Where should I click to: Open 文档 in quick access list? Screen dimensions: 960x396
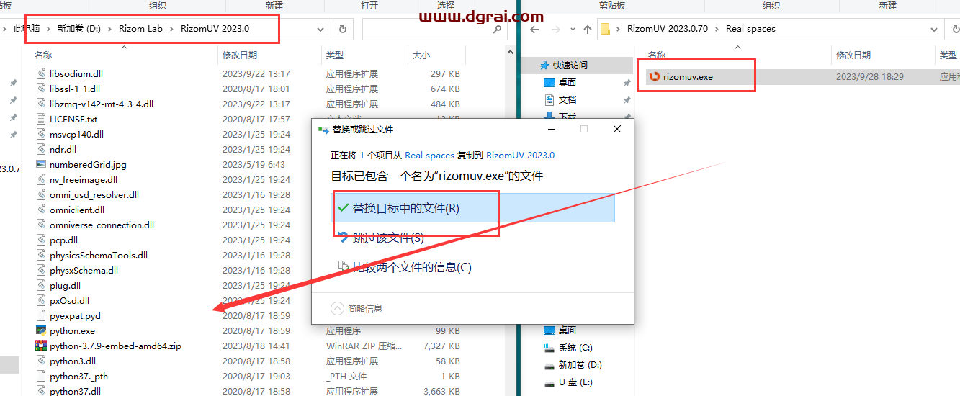click(x=568, y=99)
